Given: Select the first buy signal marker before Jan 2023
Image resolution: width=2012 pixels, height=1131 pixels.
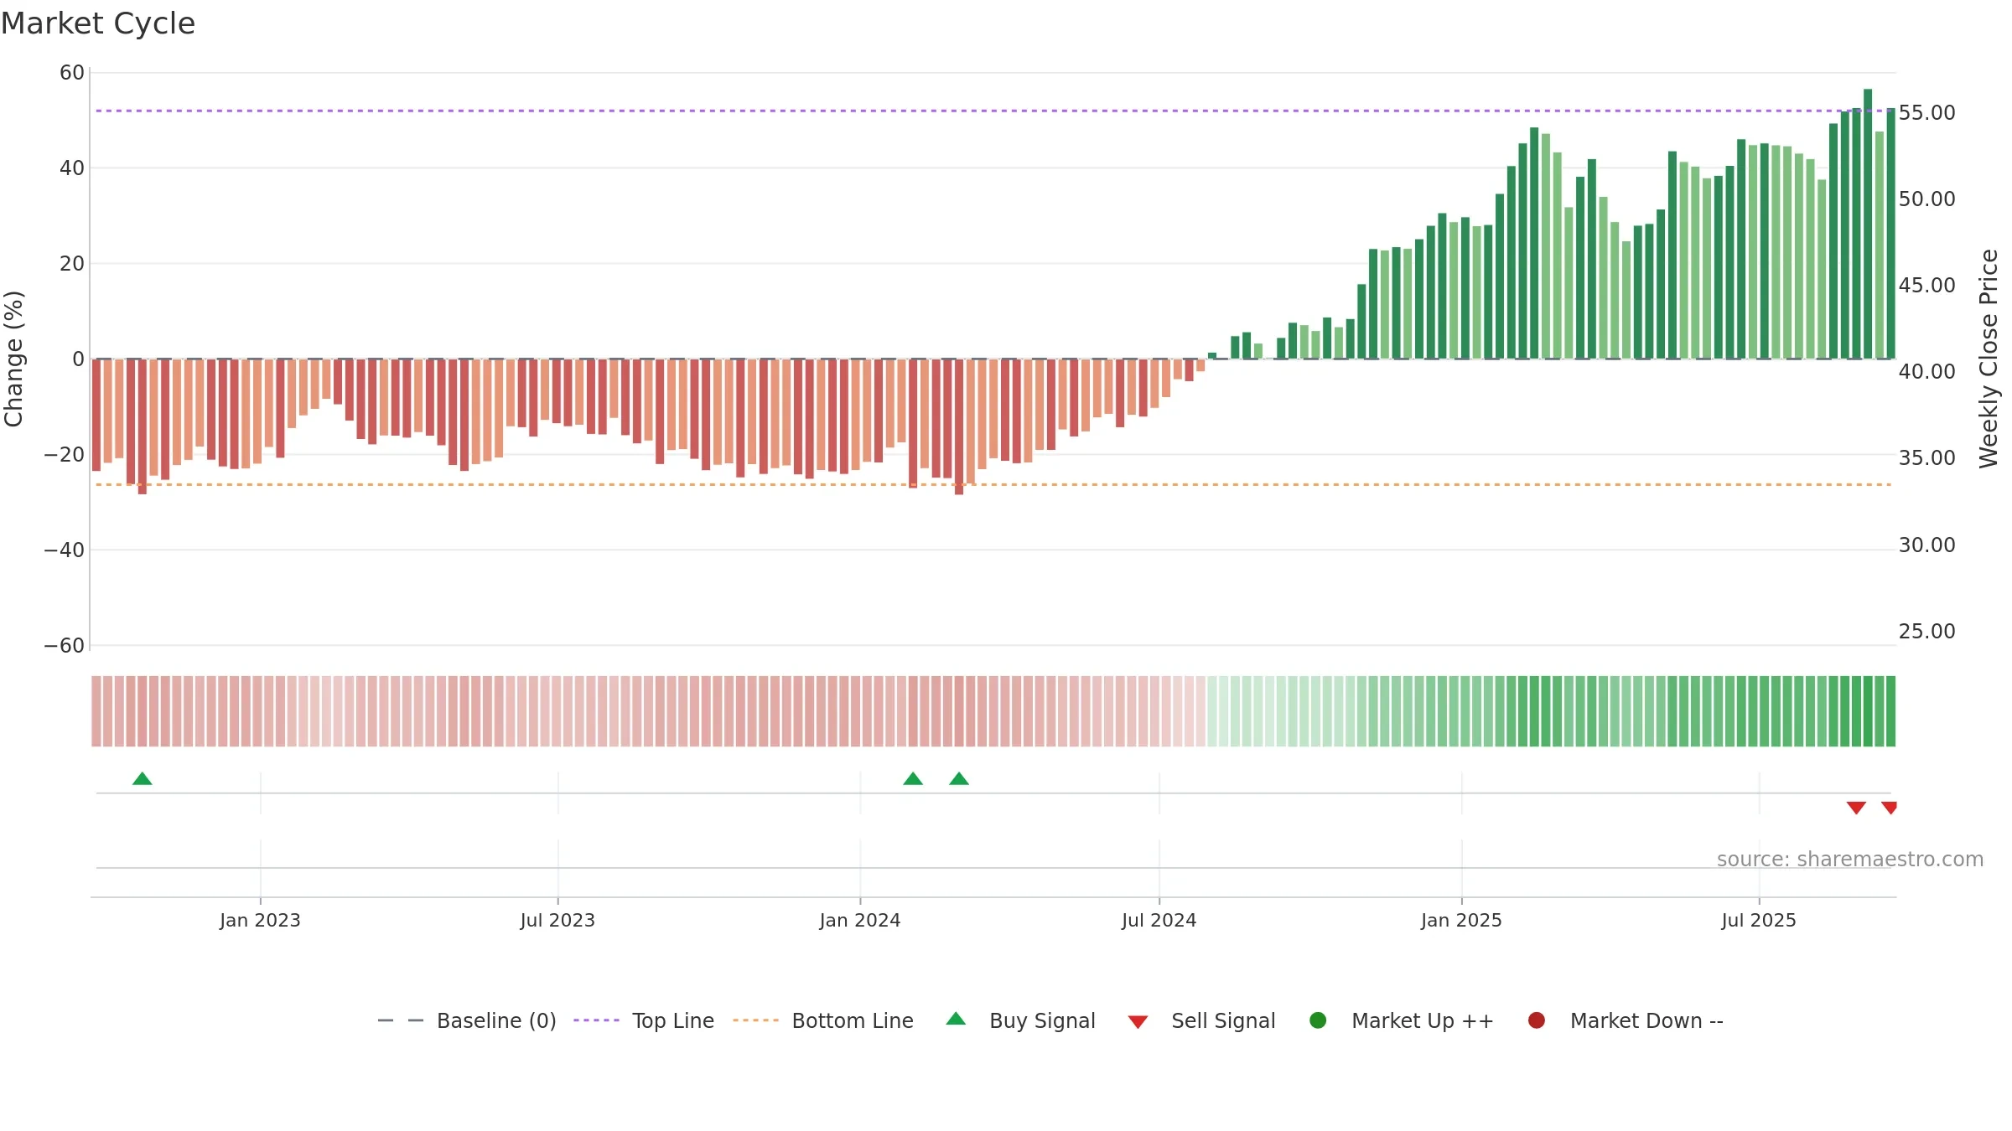Looking at the screenshot, I should coord(143,779).
